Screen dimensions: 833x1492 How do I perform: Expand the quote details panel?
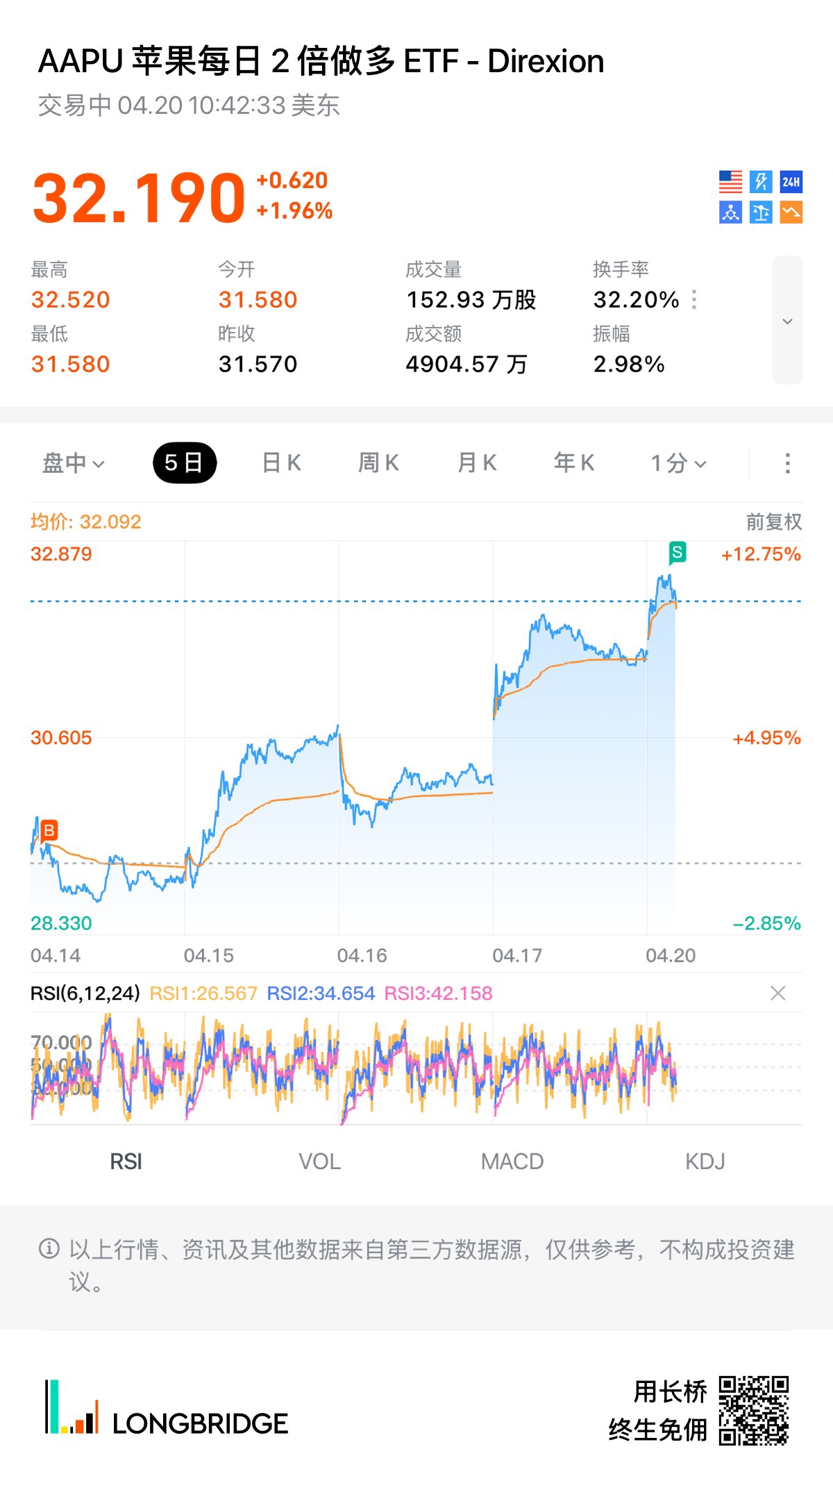787,321
